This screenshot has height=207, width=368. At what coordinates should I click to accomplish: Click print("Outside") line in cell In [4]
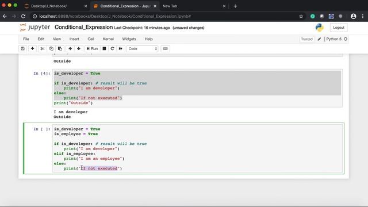(73, 103)
